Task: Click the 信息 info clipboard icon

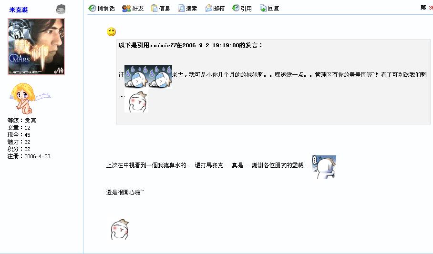Action: pyautogui.click(x=154, y=8)
